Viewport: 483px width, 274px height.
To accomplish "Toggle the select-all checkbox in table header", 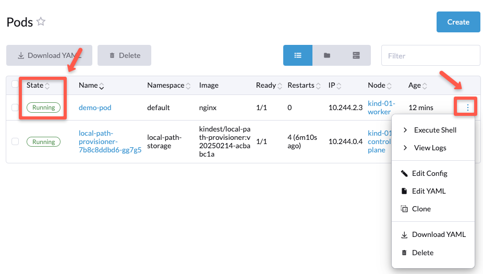I will (15, 85).
